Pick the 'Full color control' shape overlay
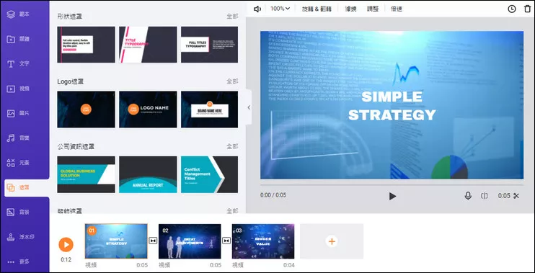The image size is (535, 273). tap(86, 45)
